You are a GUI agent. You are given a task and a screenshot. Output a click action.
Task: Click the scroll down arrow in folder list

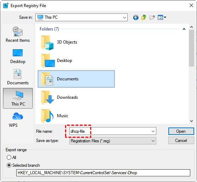tap(191, 121)
